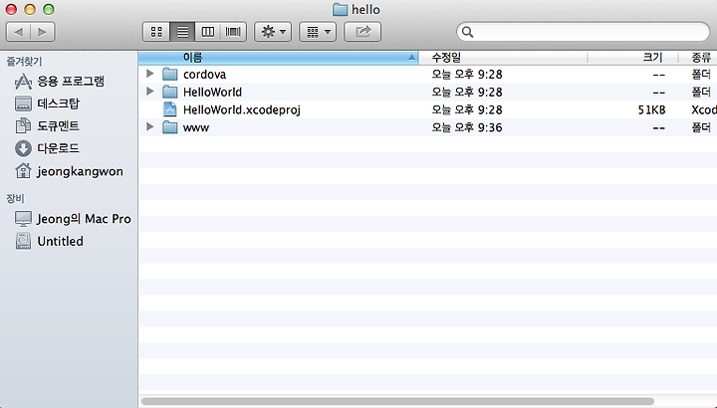Select the HelloWorld folder icon
The width and height of the screenshot is (717, 408).
click(169, 92)
